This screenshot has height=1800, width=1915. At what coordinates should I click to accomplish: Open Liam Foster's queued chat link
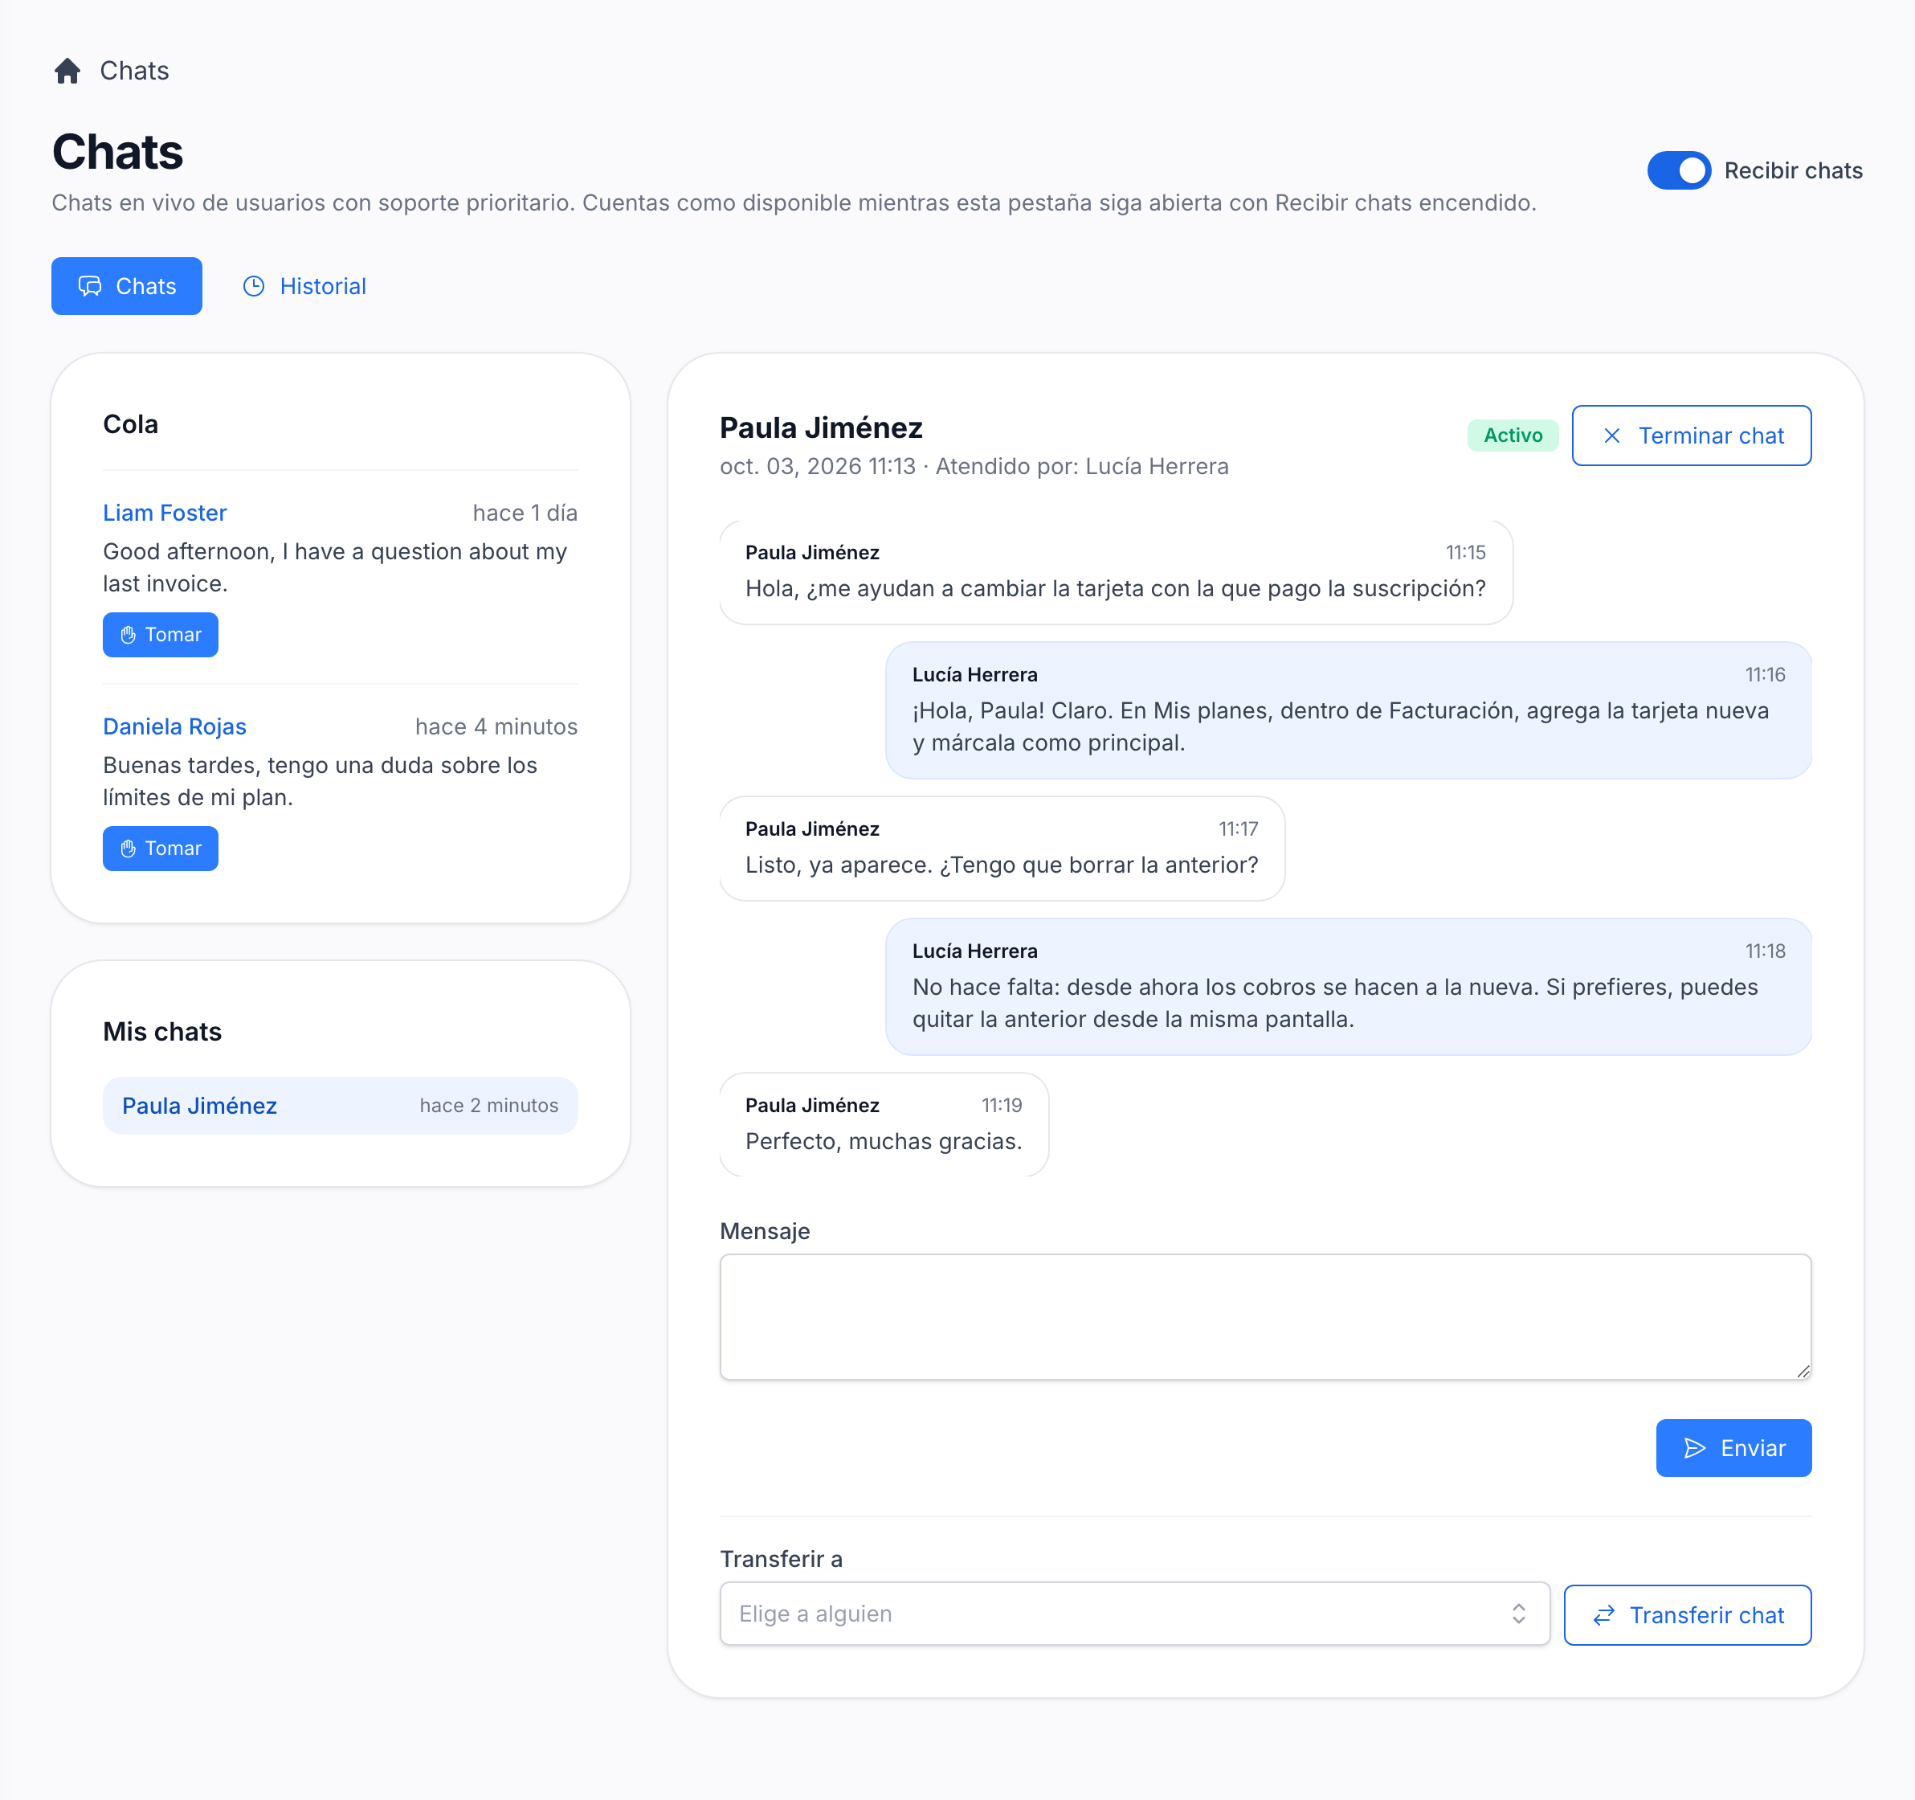click(x=165, y=513)
